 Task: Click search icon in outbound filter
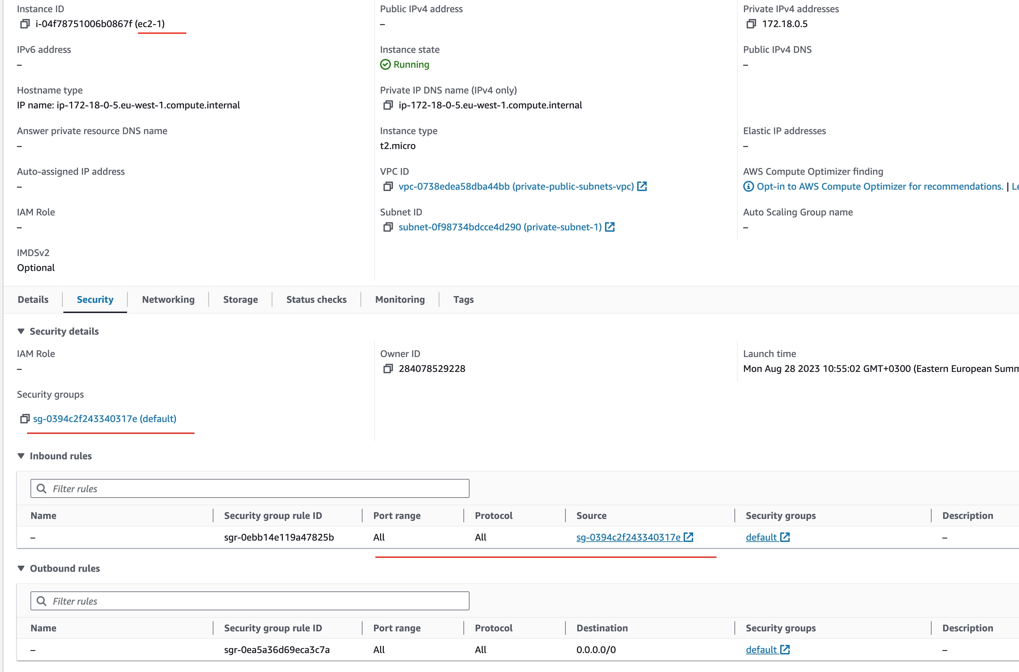42,601
